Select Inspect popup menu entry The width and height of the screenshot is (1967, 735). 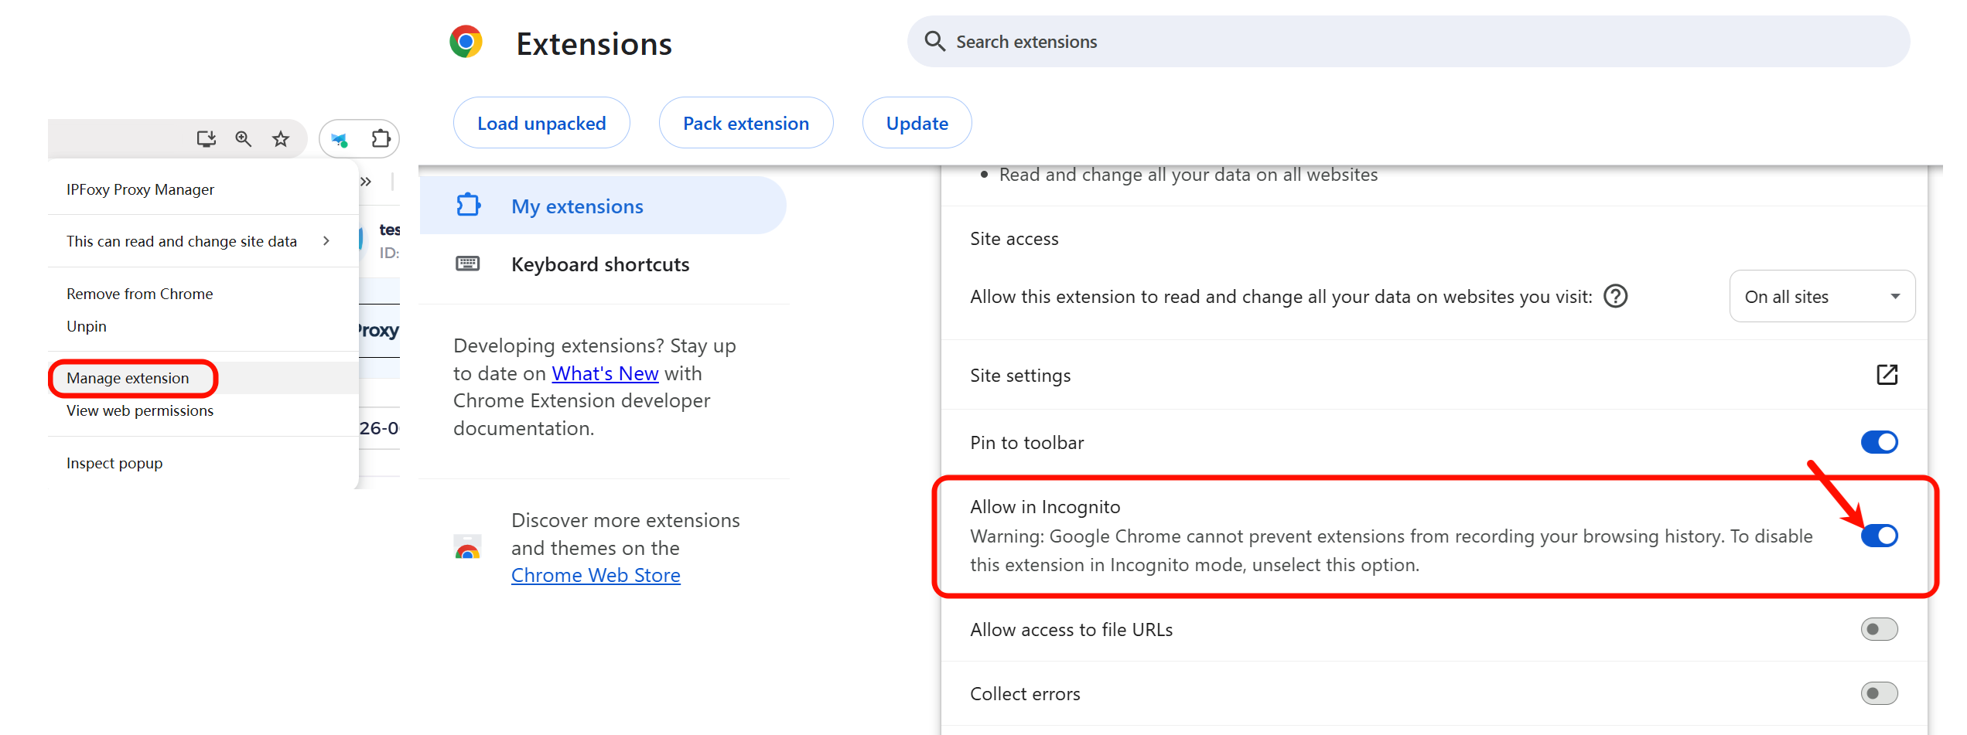[203, 463]
